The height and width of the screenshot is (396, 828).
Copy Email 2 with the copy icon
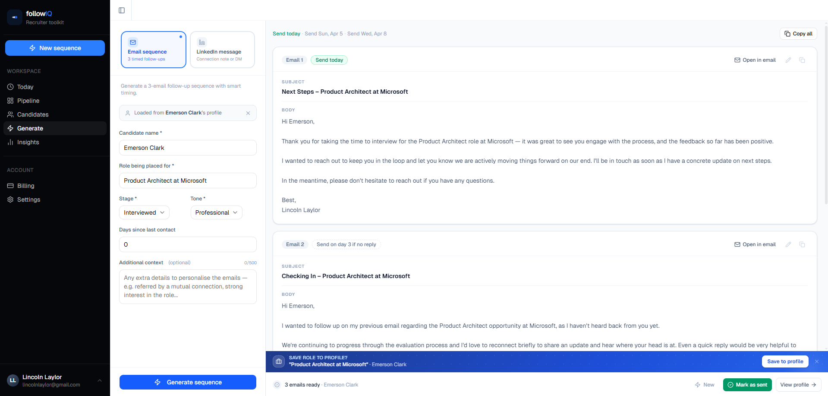coord(802,244)
